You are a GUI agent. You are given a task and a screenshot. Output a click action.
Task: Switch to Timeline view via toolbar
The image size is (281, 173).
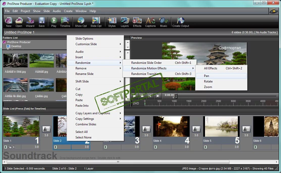point(65,22)
